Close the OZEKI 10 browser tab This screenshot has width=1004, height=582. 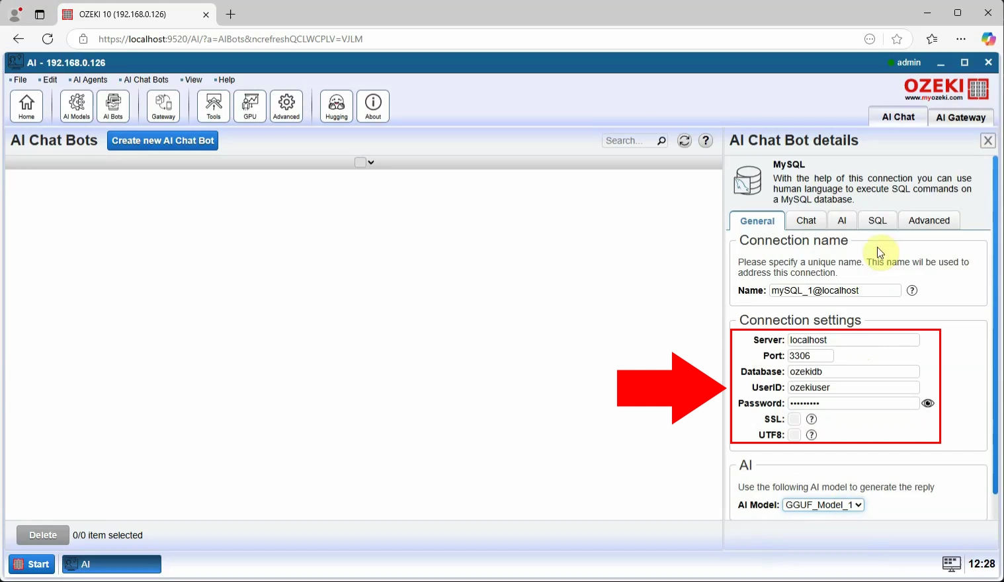pyautogui.click(x=206, y=14)
